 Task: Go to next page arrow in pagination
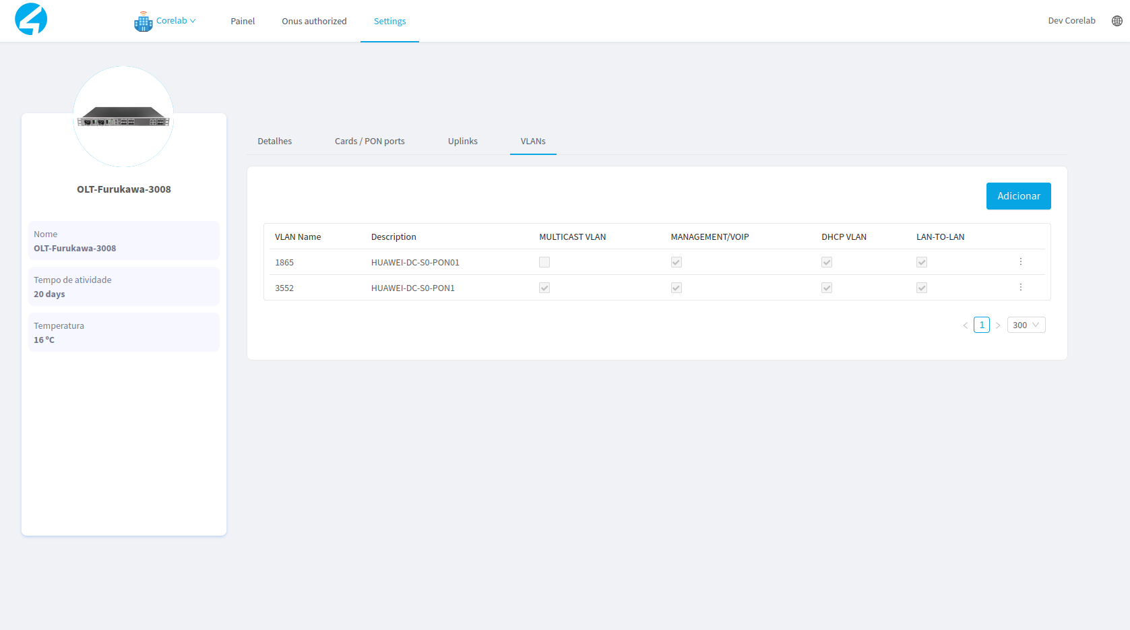998,325
